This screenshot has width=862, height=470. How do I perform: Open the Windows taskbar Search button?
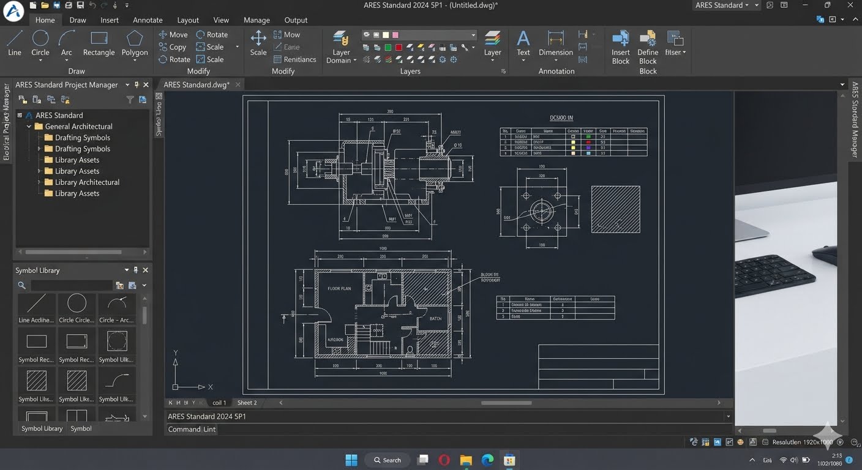coord(387,460)
